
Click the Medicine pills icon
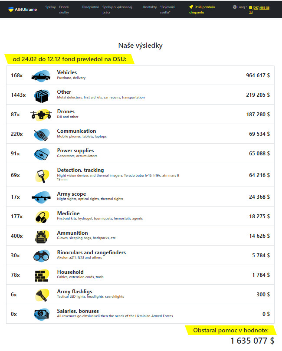(x=42, y=217)
